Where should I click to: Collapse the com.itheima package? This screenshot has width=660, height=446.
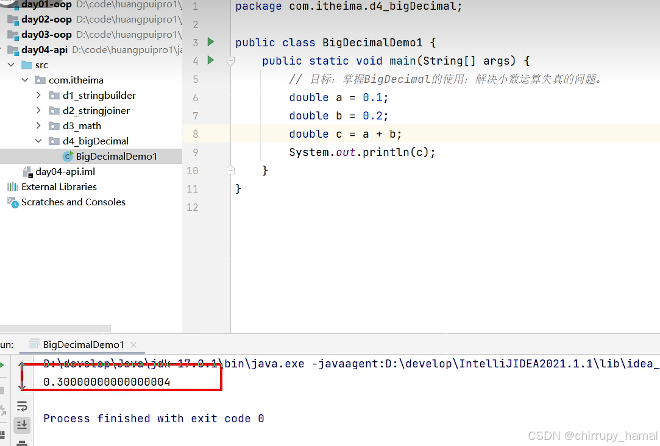tap(25, 80)
